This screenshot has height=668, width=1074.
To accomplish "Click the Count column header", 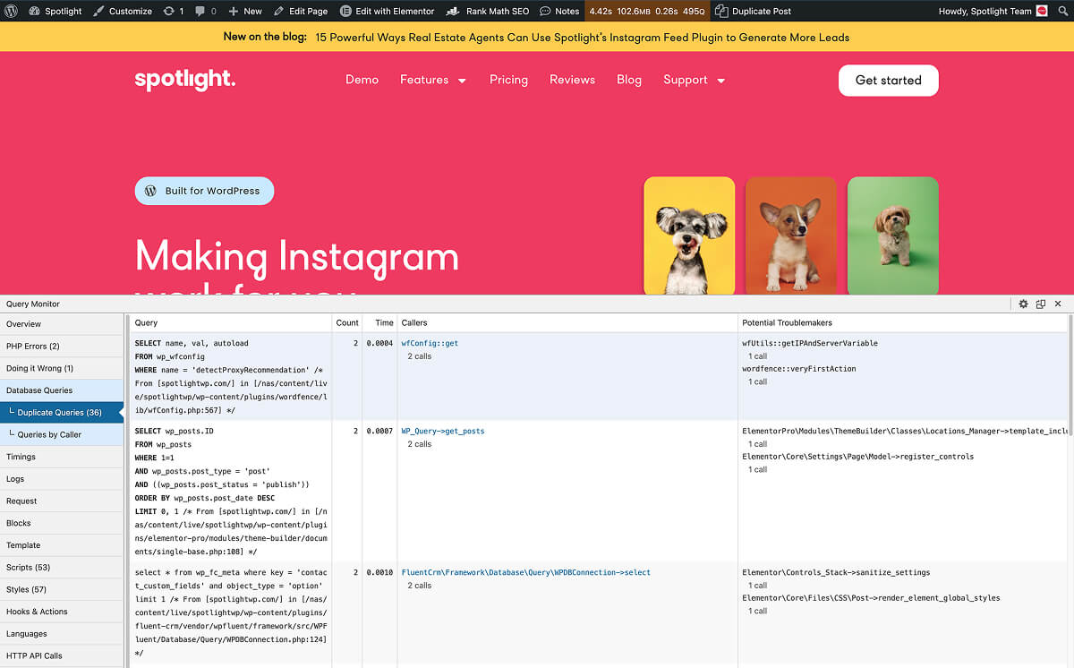I will [347, 322].
